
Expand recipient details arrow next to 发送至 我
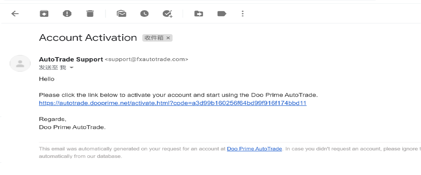click(x=72, y=68)
